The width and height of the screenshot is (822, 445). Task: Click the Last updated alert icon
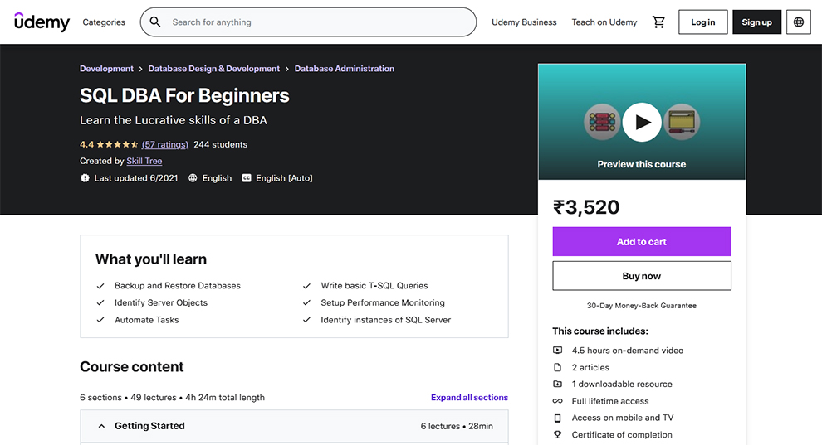click(x=85, y=178)
